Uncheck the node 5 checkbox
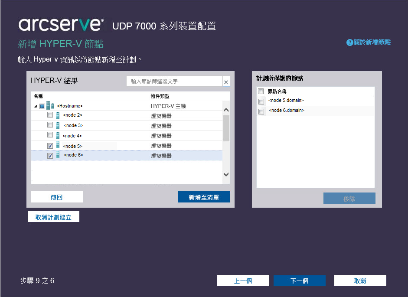 pos(50,146)
